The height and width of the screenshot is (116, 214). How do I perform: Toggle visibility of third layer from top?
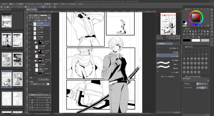pyautogui.click(x=30, y=33)
